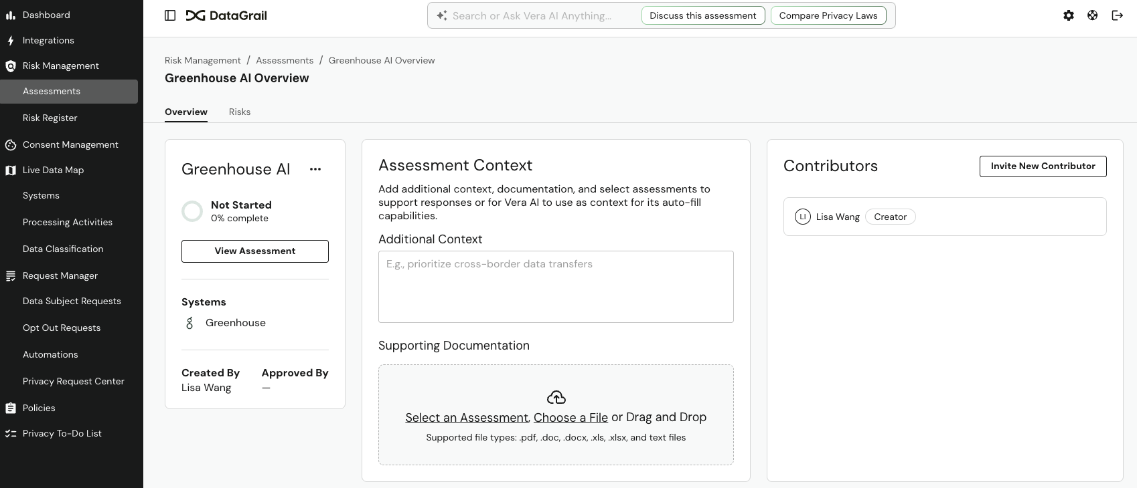Click Lisa Wang contributor name

coord(838,217)
